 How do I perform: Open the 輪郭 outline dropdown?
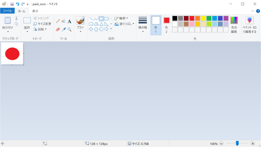coord(121,18)
